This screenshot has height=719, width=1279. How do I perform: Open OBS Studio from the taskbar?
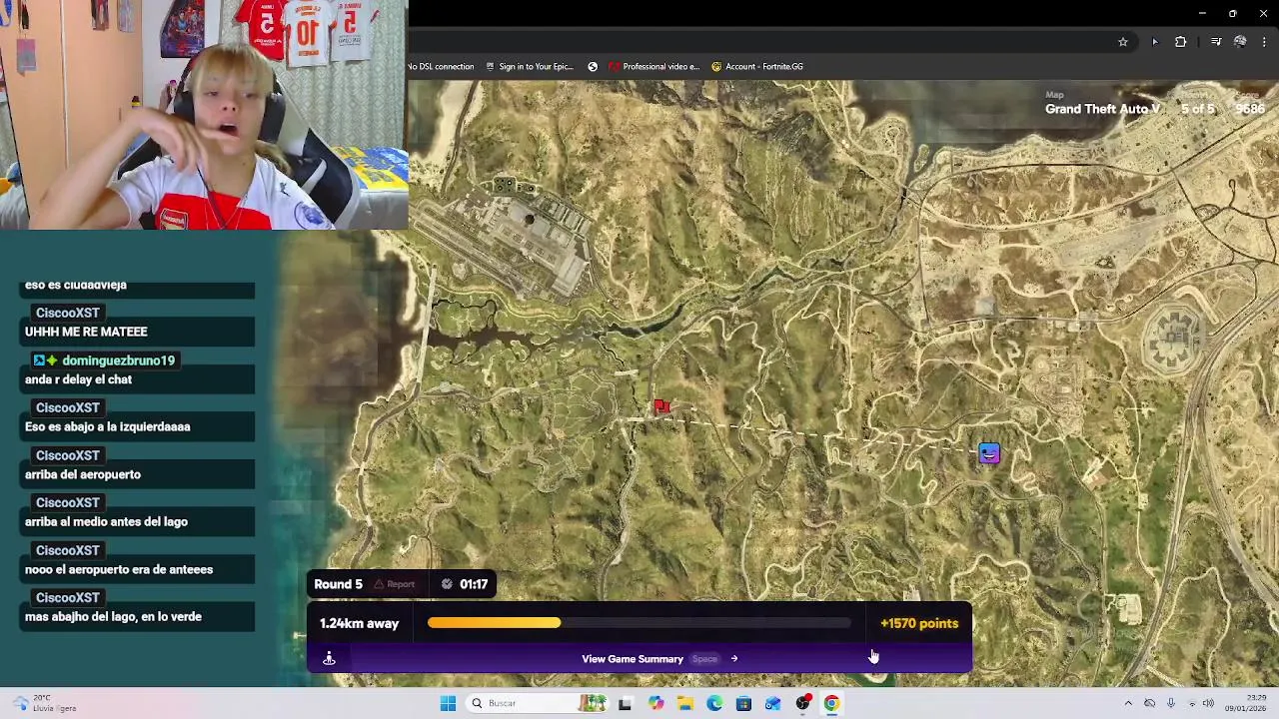coord(802,703)
